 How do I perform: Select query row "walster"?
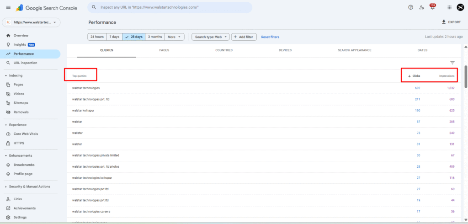tap(264, 144)
